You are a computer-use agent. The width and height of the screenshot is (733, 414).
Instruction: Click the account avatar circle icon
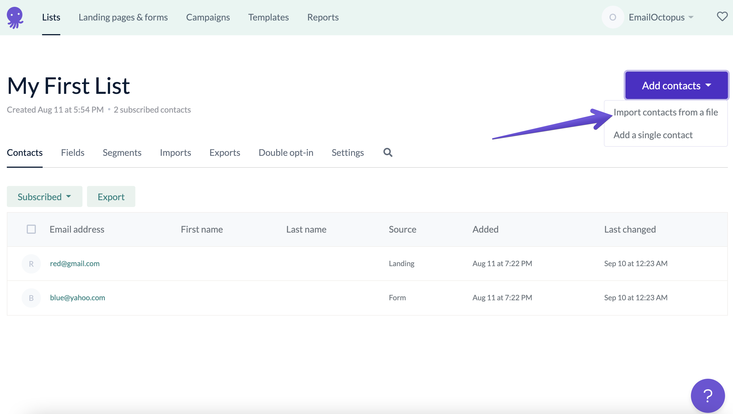click(x=612, y=17)
